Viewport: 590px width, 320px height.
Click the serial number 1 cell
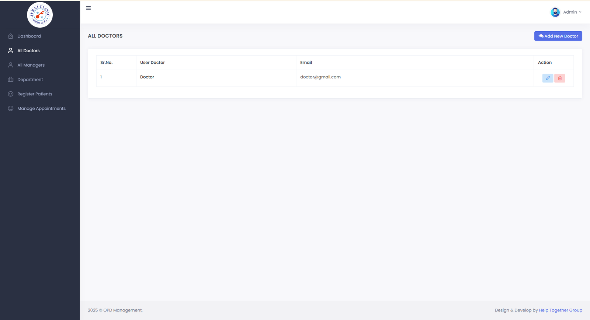coord(116,78)
